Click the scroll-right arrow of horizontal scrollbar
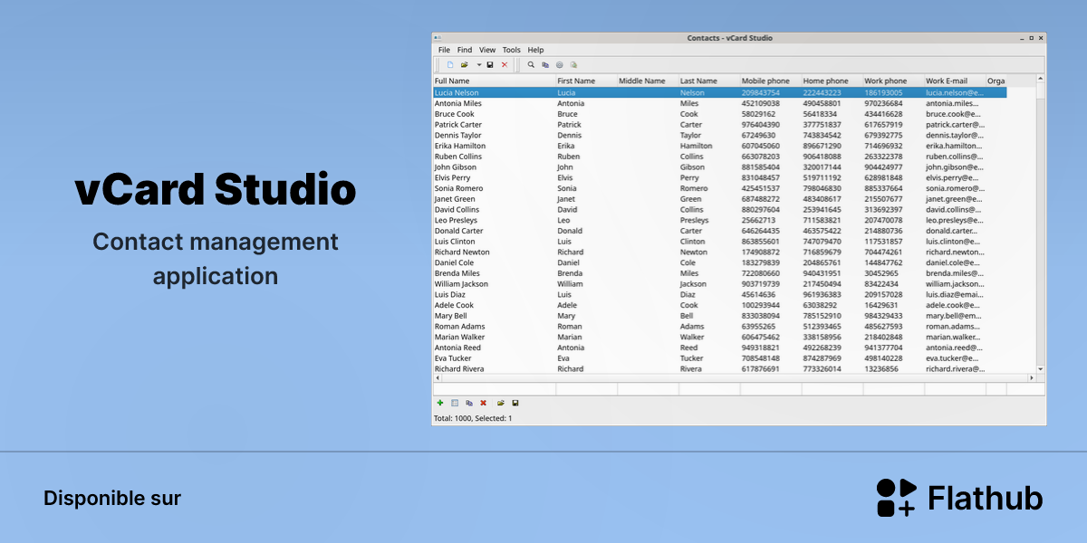 click(1031, 377)
